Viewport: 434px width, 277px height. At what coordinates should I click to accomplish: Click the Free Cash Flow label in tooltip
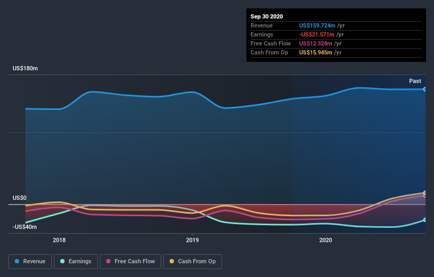[x=271, y=43]
